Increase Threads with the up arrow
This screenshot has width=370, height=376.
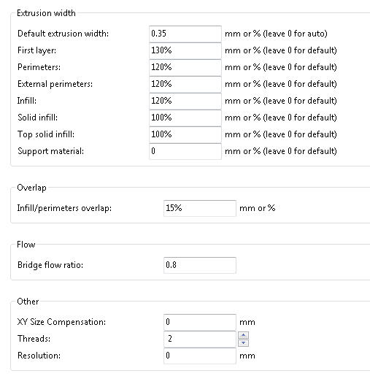[243, 335]
